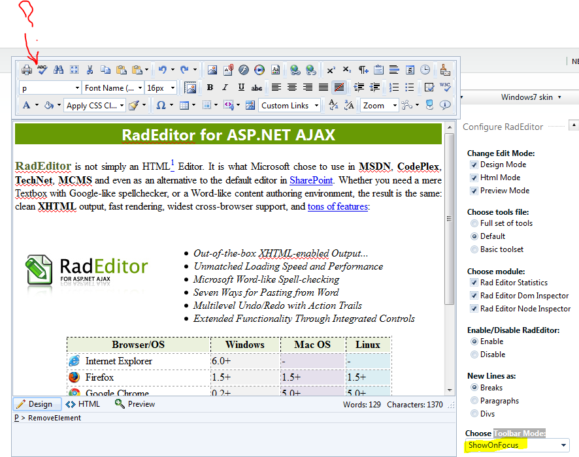
Task: Click the Cut scissors icon
Action: [x=90, y=70]
